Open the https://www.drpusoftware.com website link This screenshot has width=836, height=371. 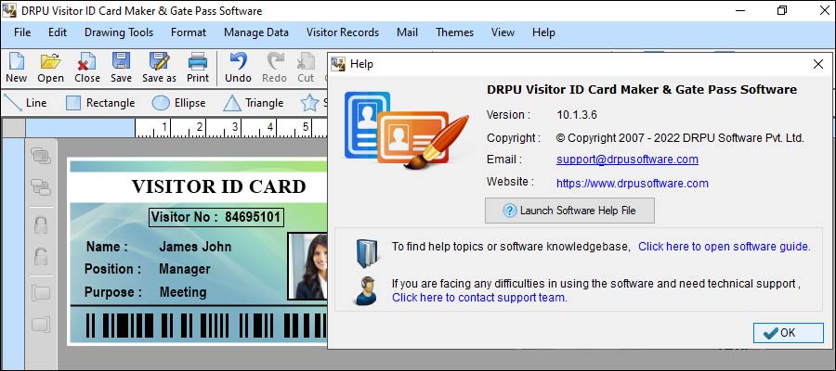pyautogui.click(x=633, y=183)
